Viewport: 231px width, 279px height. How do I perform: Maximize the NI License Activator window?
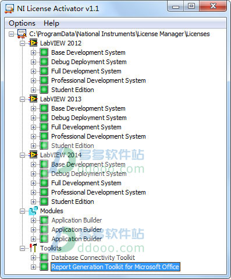(191, 6)
